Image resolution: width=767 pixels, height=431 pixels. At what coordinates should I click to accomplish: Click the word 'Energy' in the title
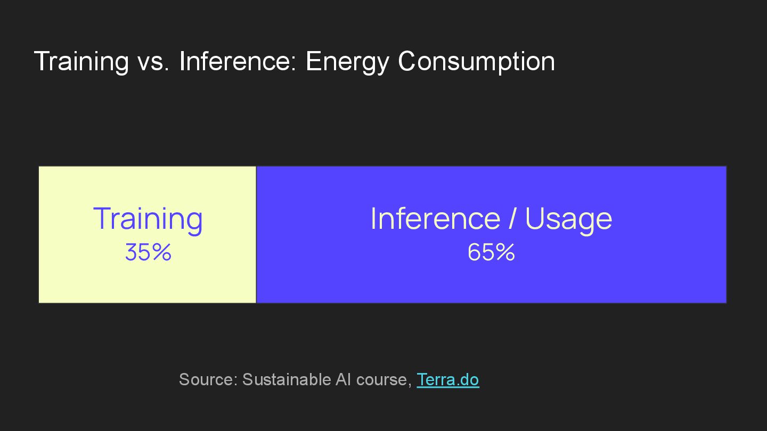[x=347, y=61]
